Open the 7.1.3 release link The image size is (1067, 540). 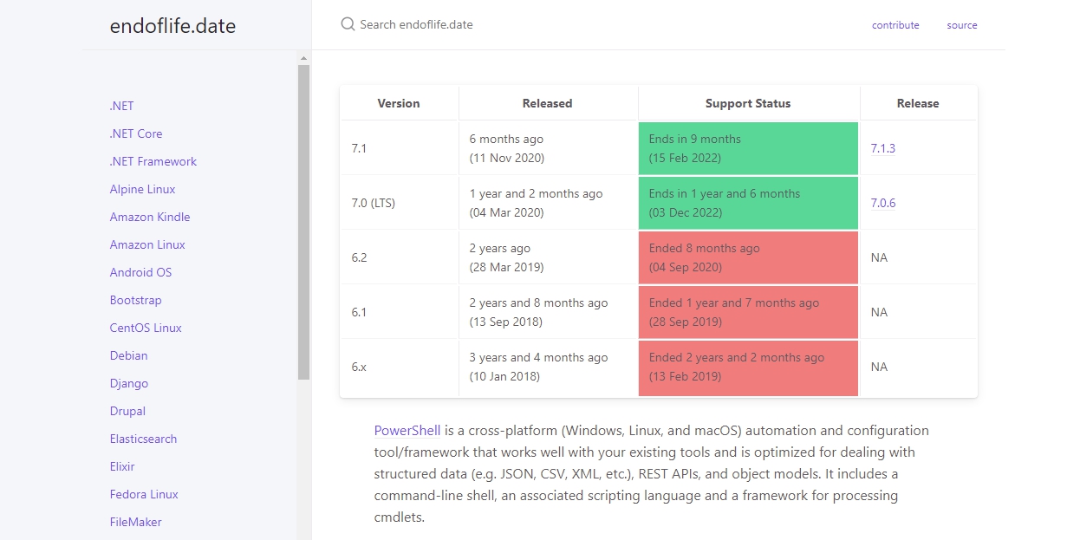882,148
